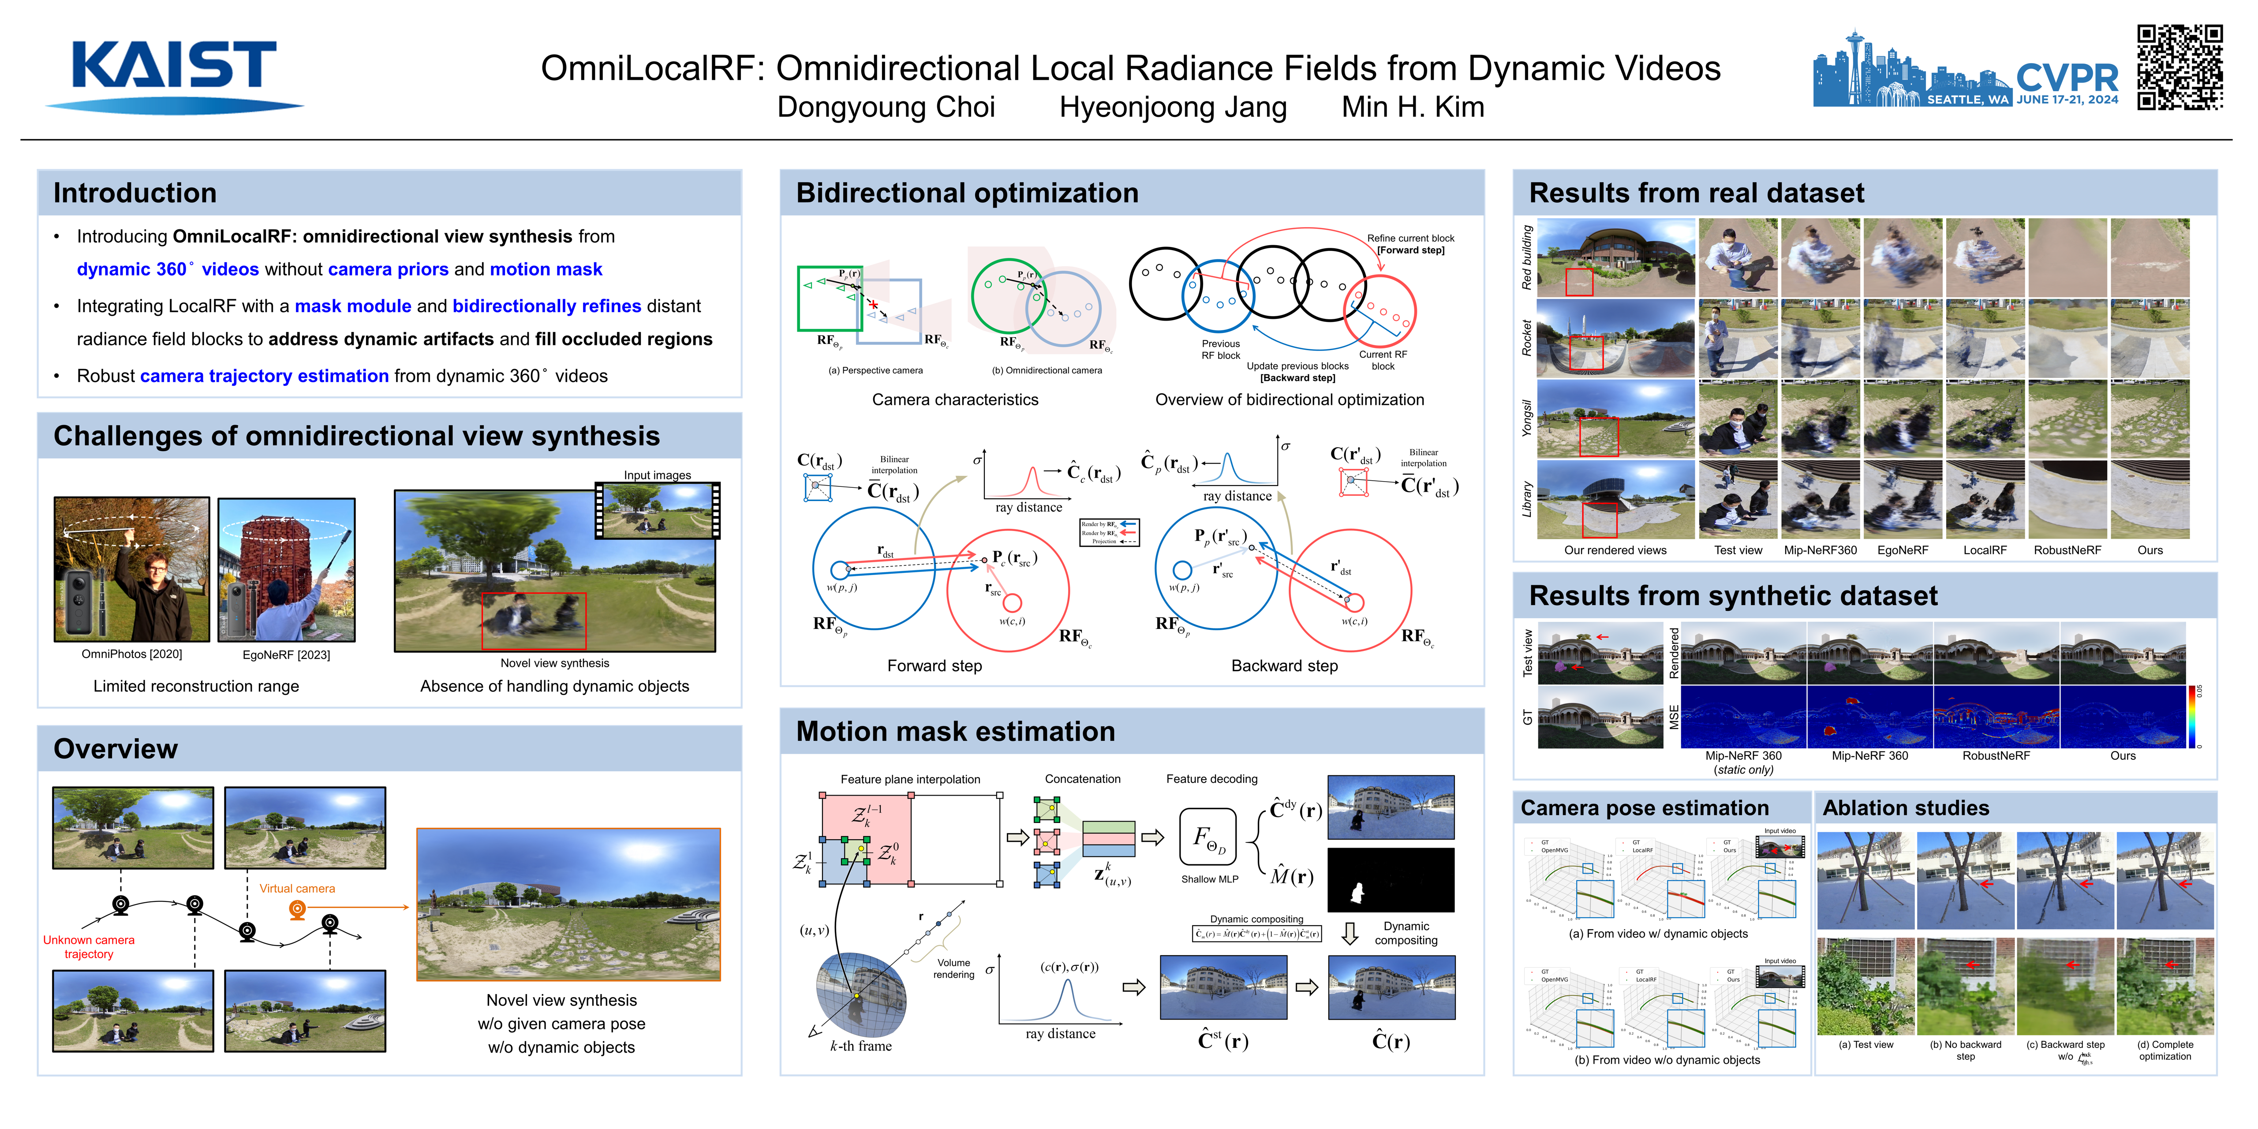Click the OmniPhotos [2020] photo
The width and height of the screenshot is (2258, 1129).
(x=131, y=569)
